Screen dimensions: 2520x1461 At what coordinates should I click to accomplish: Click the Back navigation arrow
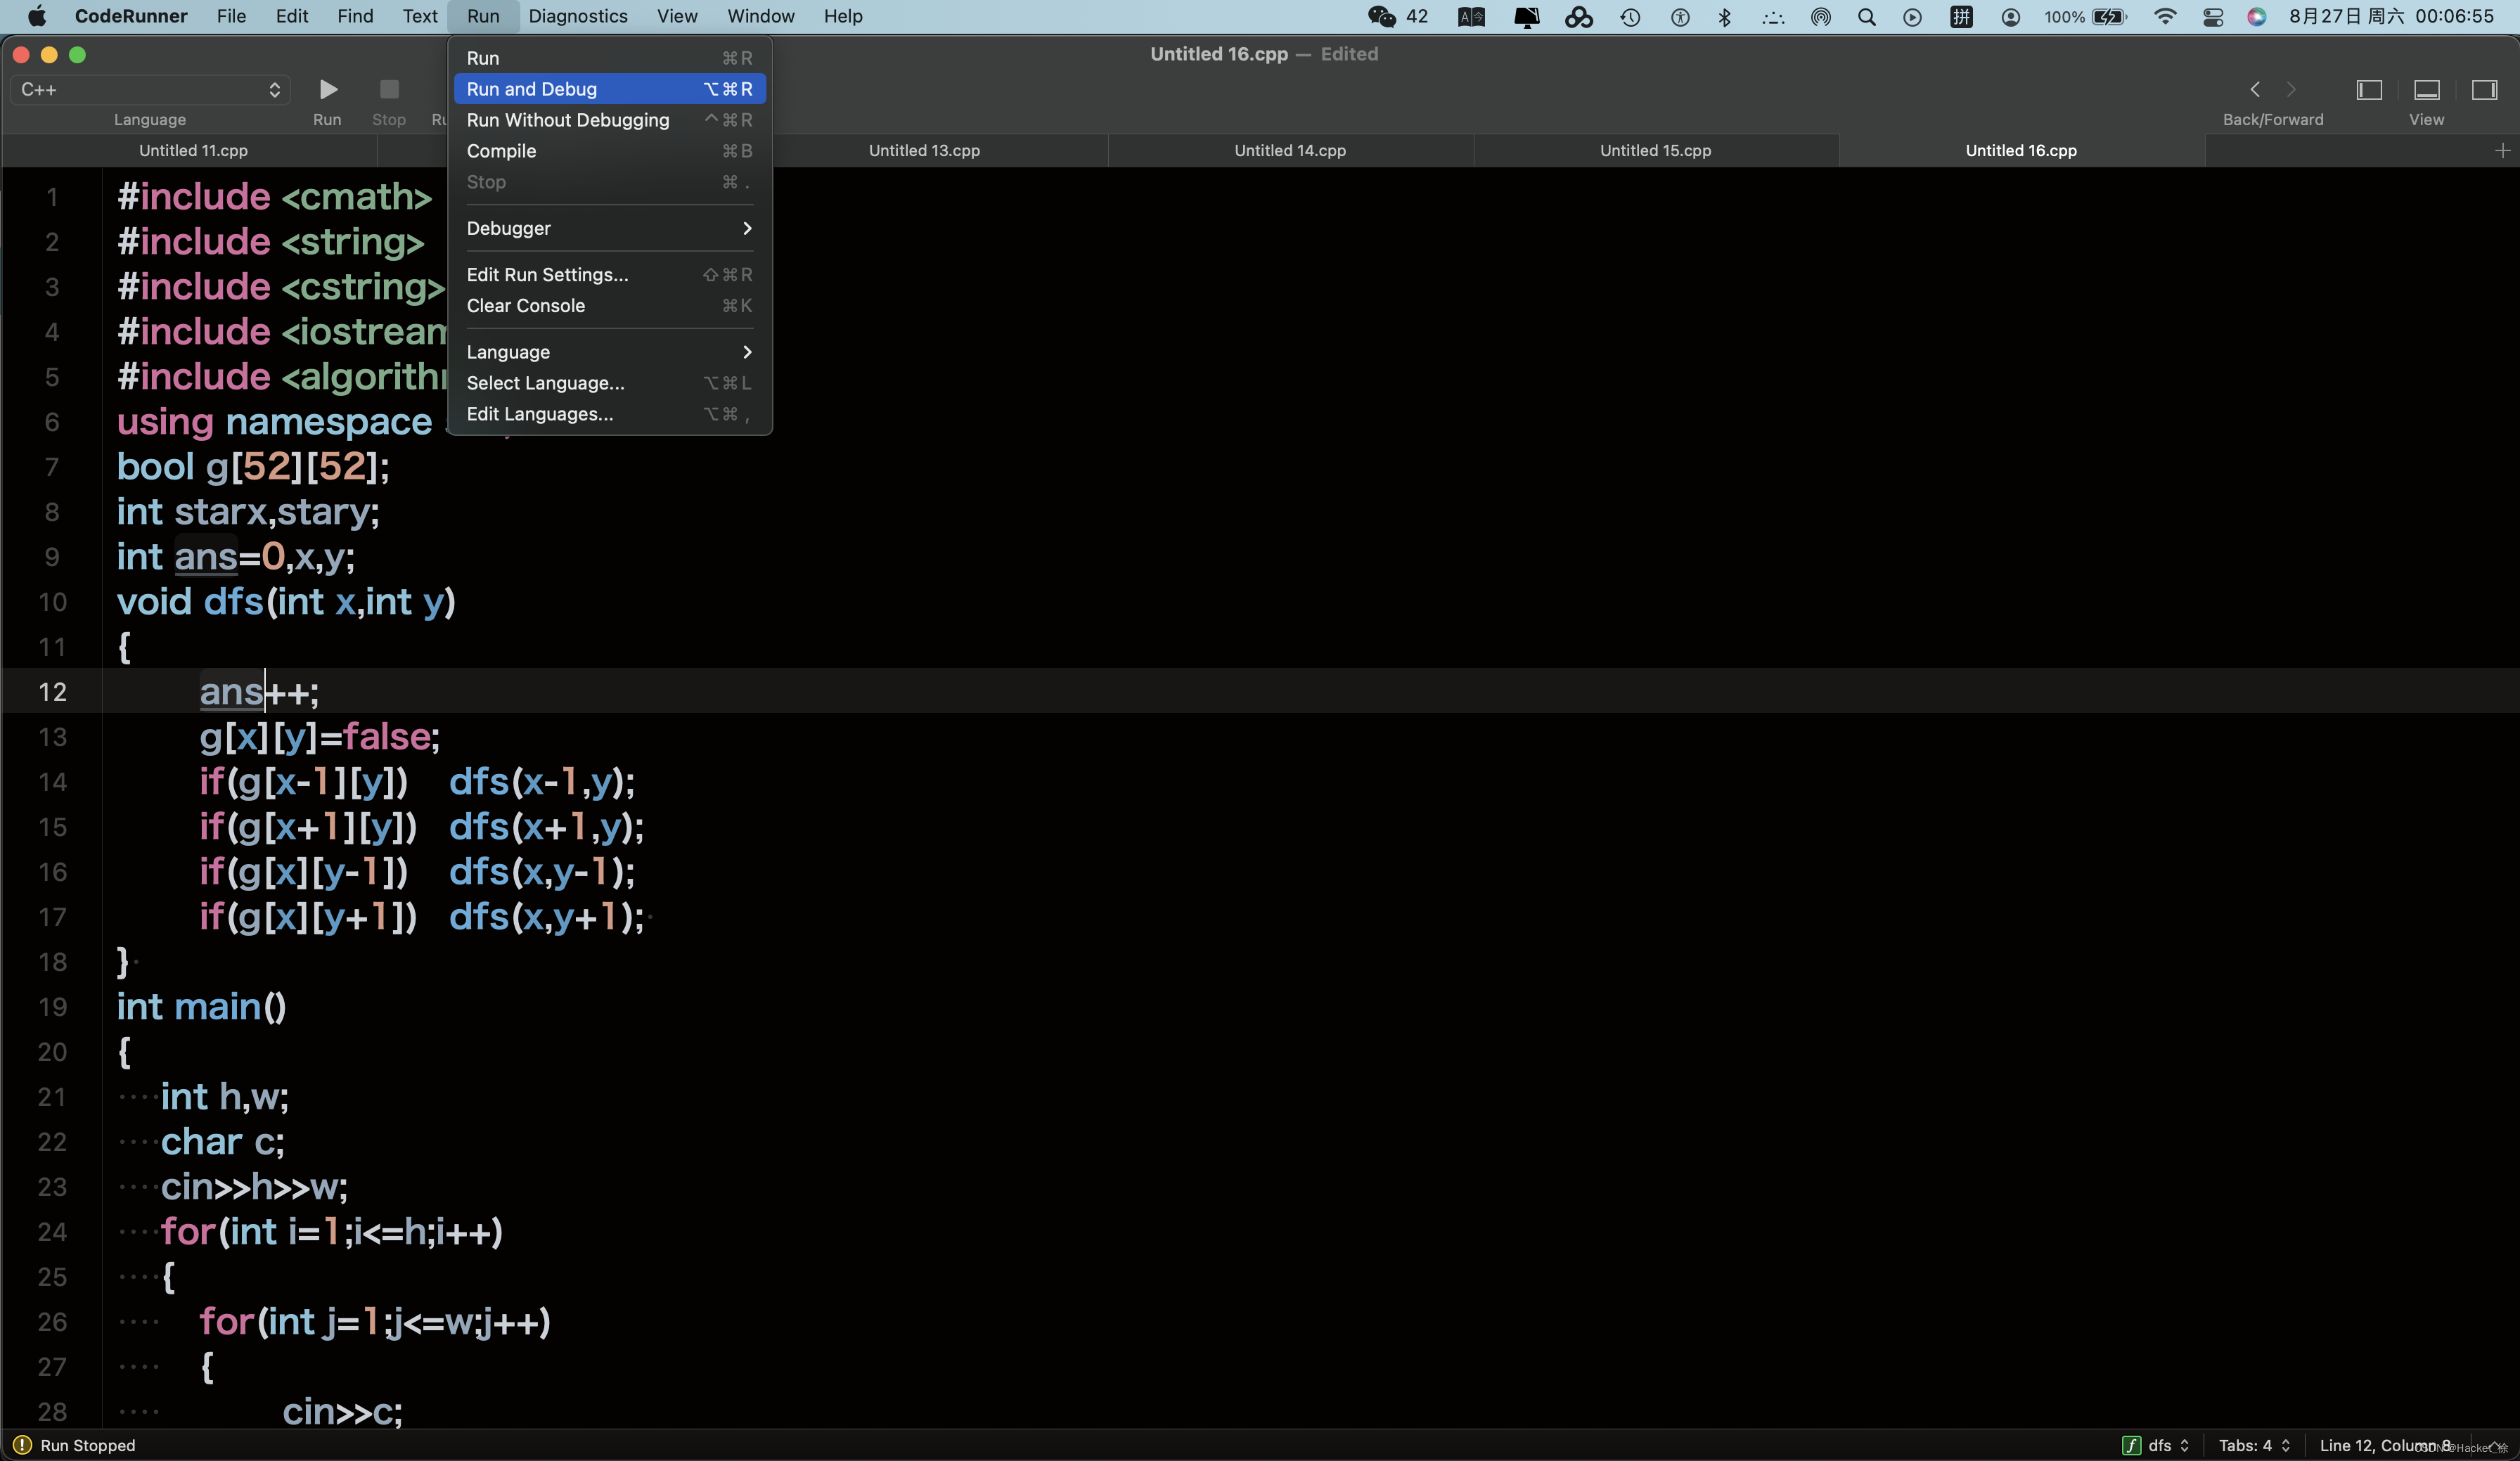(x=2255, y=90)
